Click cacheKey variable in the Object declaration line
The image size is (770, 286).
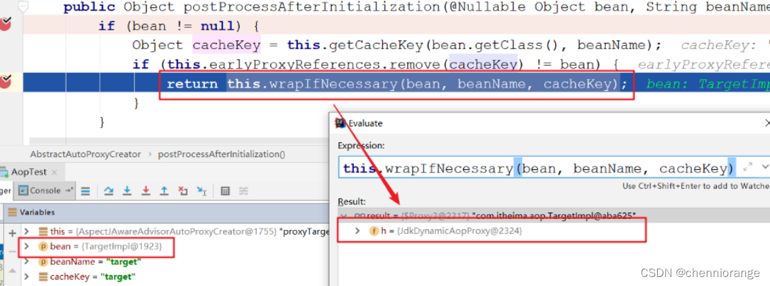click(226, 45)
